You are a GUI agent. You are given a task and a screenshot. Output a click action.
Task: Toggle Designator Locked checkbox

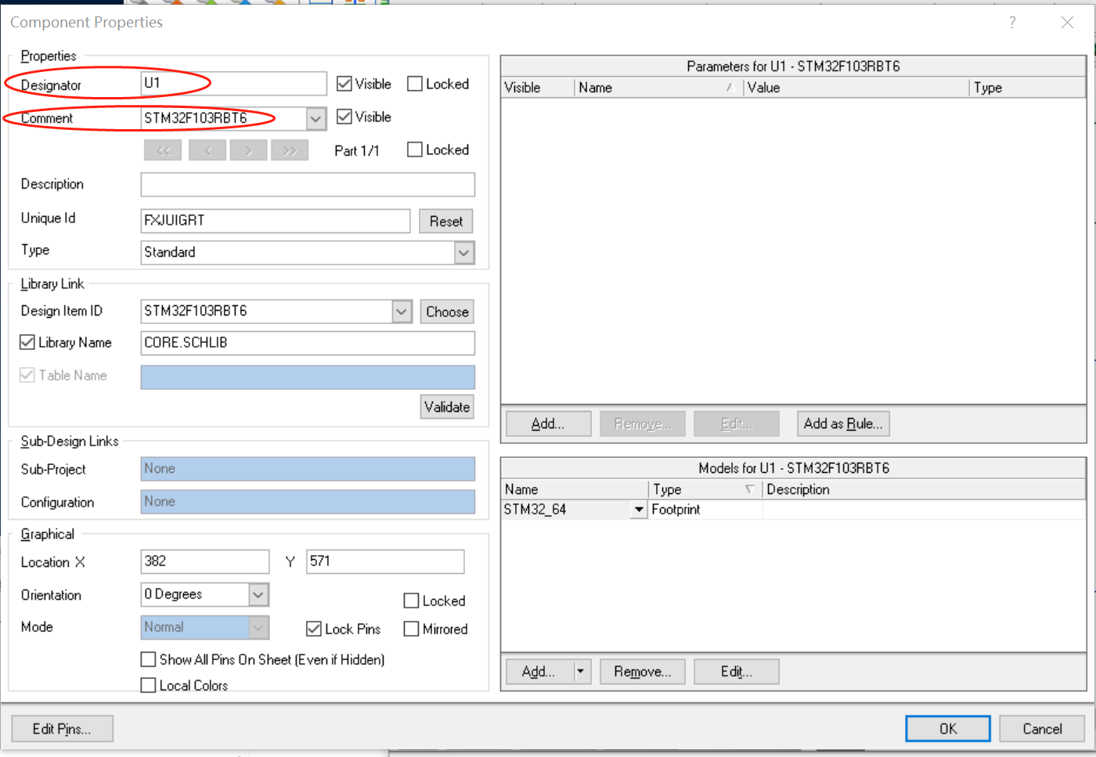click(x=415, y=84)
